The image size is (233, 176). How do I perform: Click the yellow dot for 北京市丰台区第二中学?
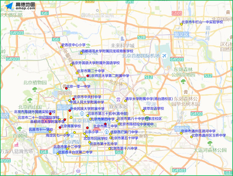tap(58, 154)
